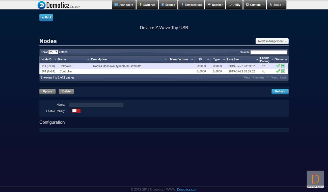This screenshot has height=192, width=328.
Task: Toggle the Enable Polling switch
Action: pyautogui.click(x=76, y=111)
